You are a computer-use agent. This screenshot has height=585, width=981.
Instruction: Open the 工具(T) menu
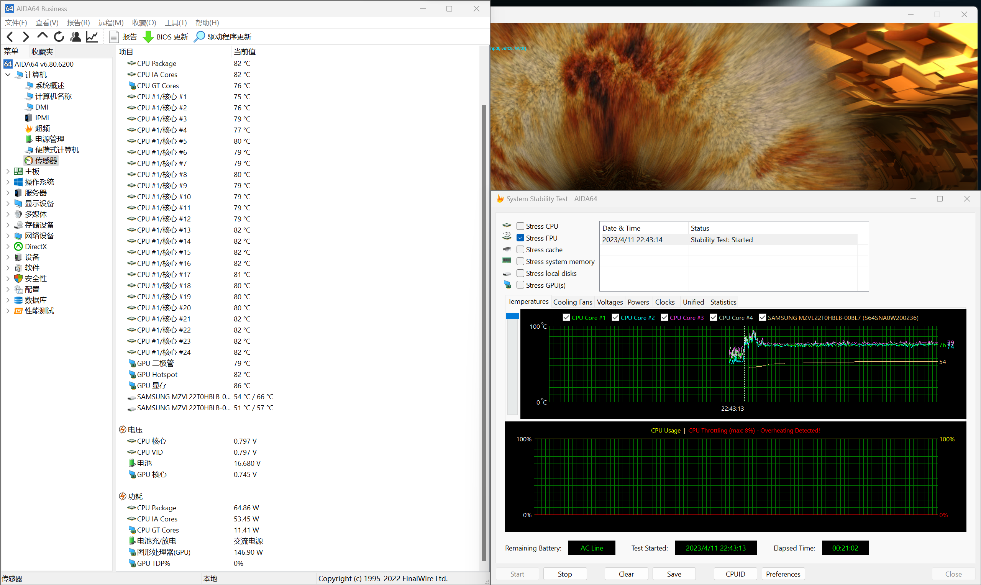(176, 23)
